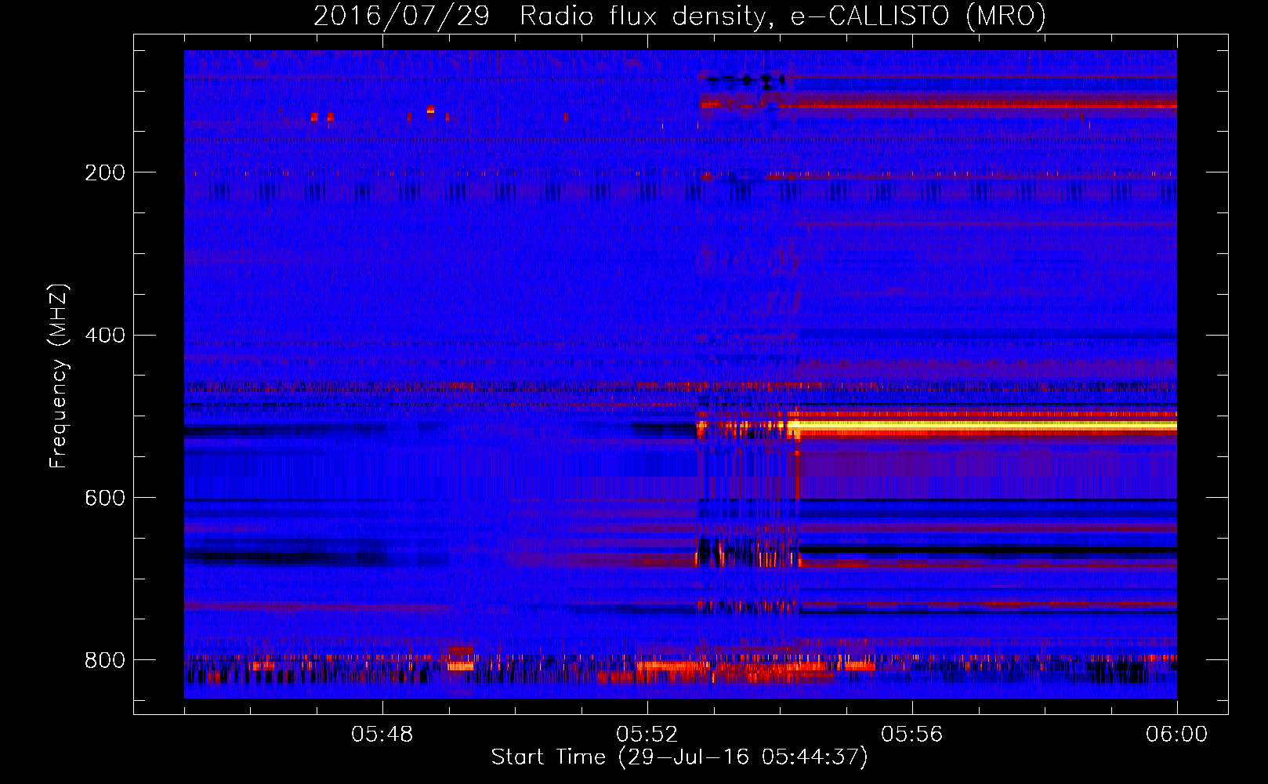1268x784 pixels.
Task: Click the "Start Time (29-Jul-16 05:44:37)" axis label
Action: [x=679, y=757]
